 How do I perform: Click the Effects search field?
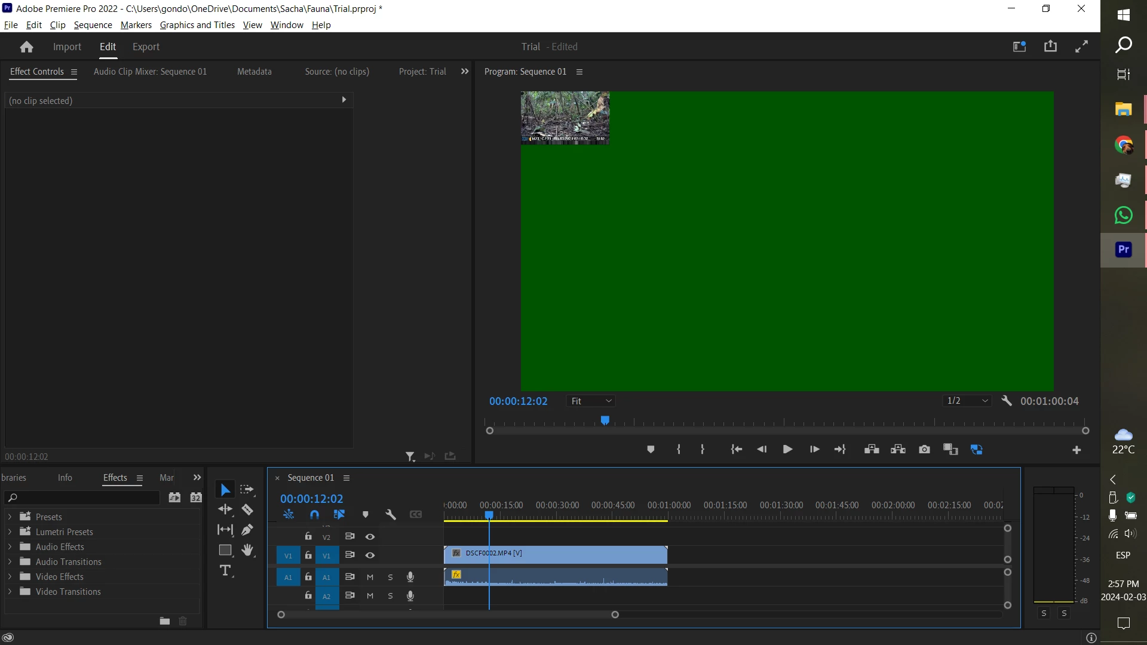(x=84, y=497)
